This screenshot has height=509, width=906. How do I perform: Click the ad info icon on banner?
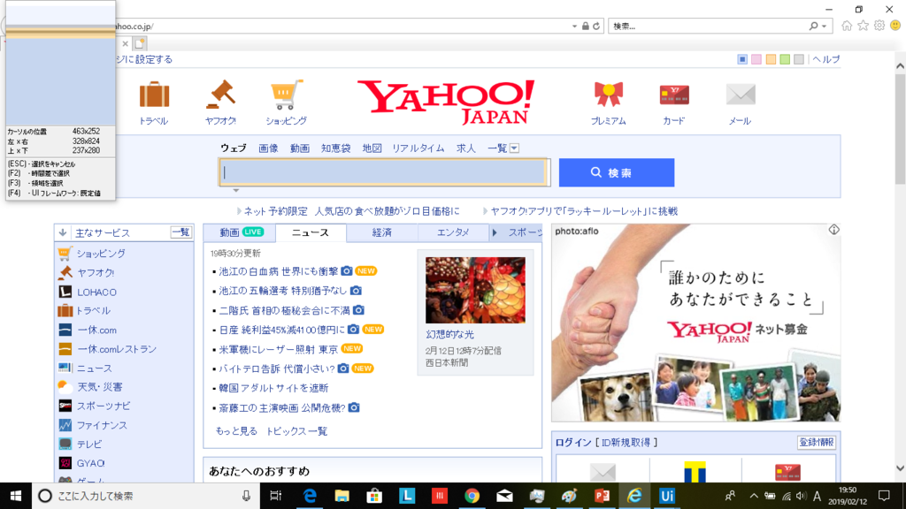click(x=833, y=230)
